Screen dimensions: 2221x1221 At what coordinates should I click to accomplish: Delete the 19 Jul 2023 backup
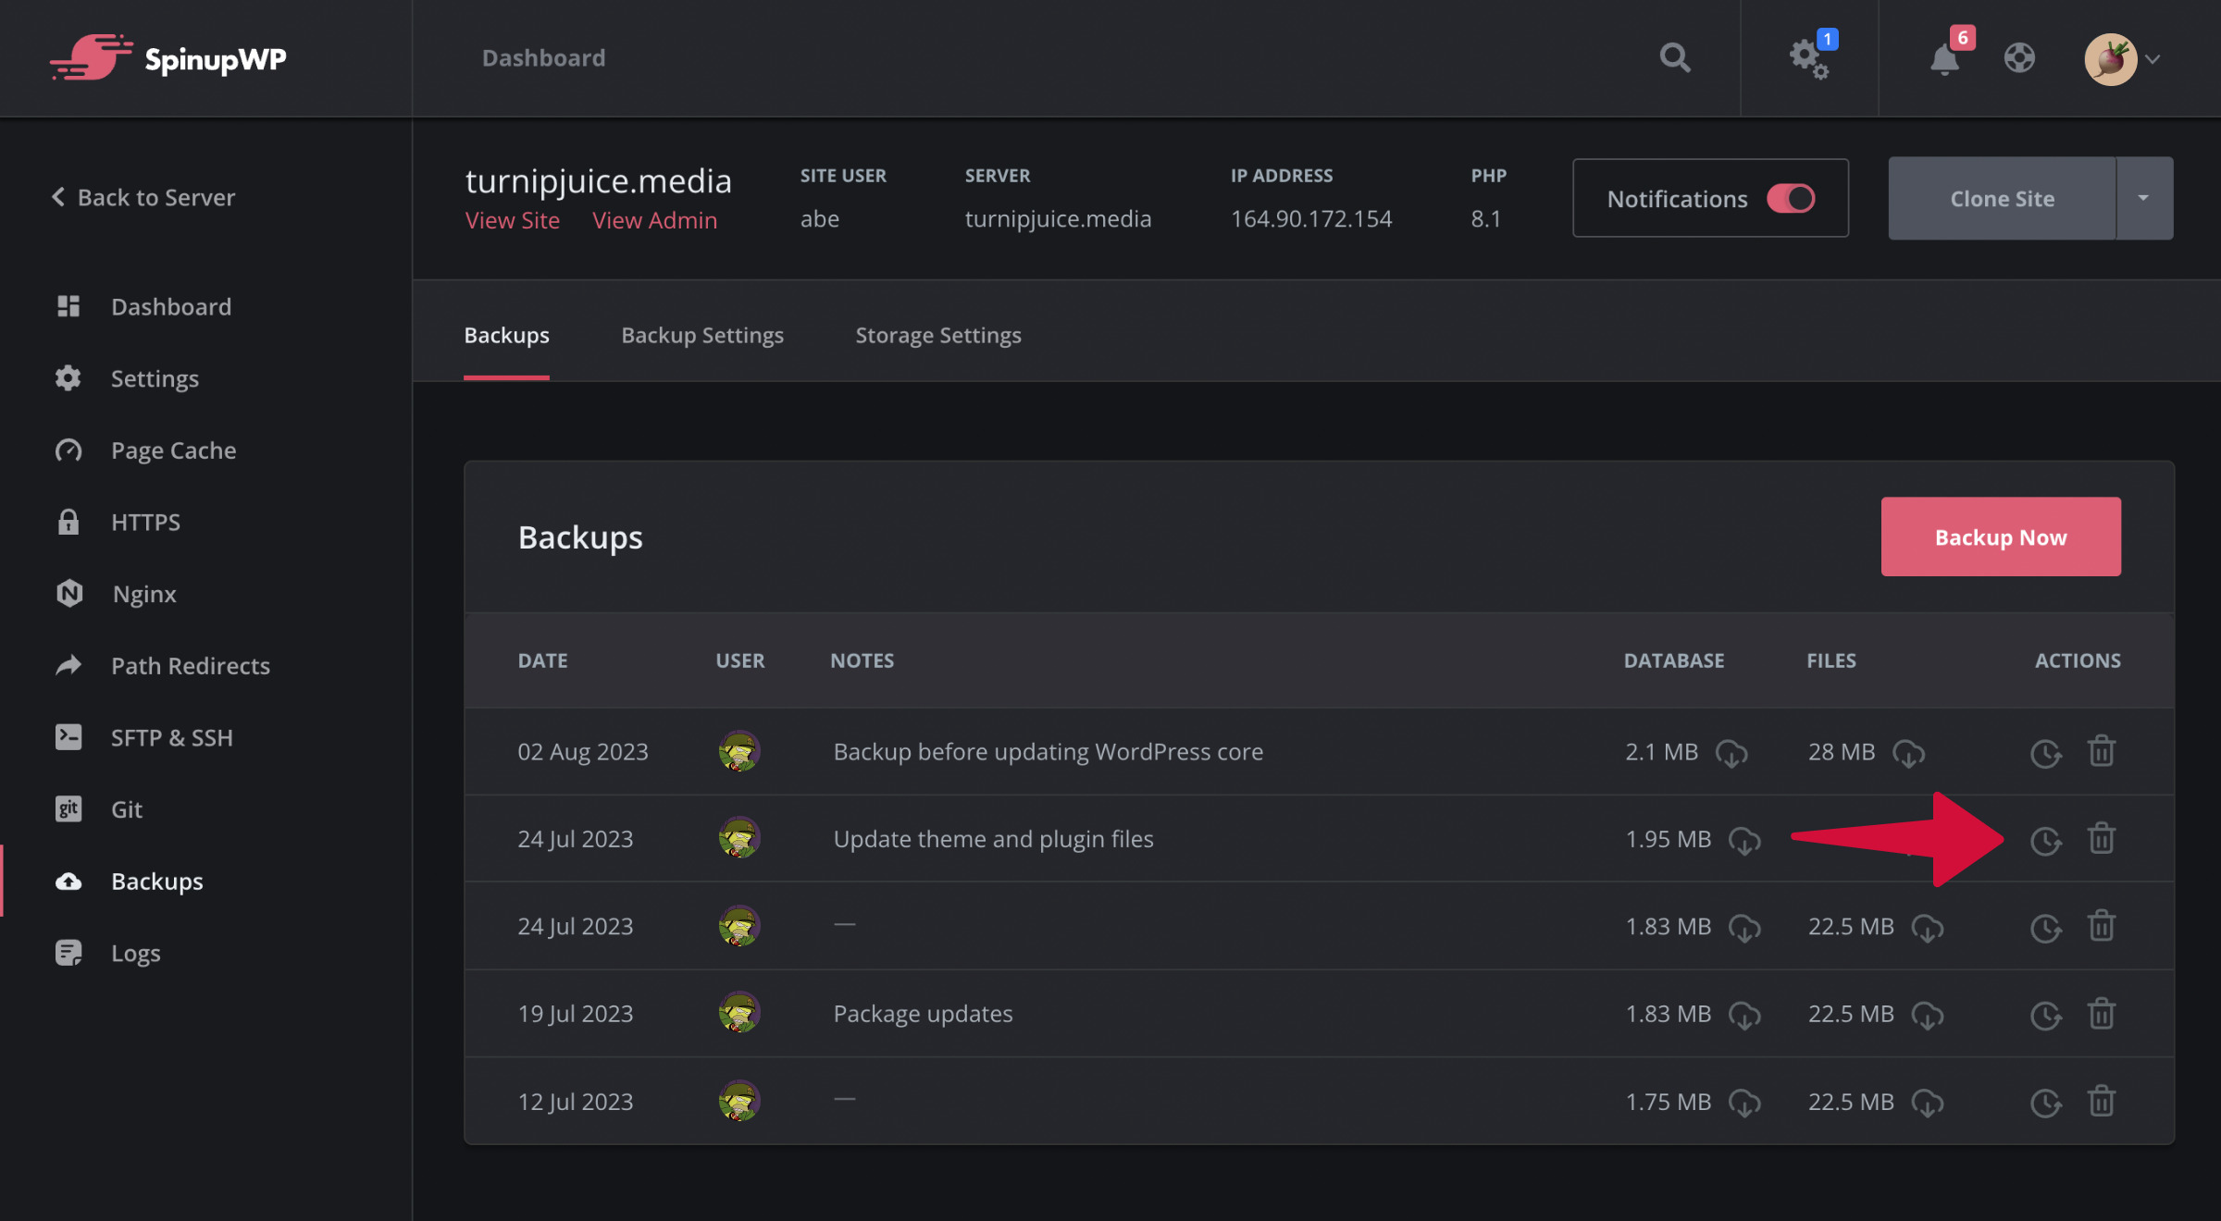click(2102, 1014)
